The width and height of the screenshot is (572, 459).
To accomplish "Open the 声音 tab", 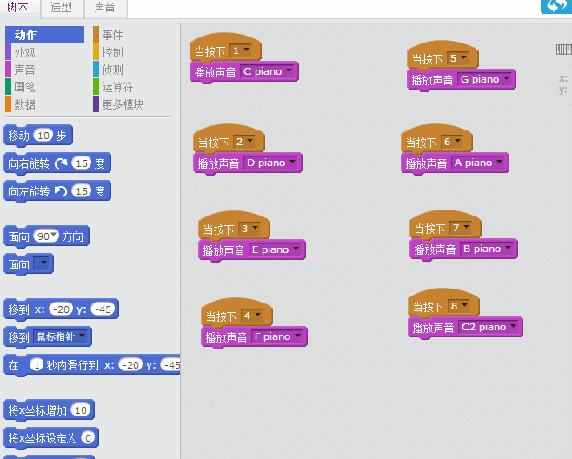I will pyautogui.click(x=105, y=8).
